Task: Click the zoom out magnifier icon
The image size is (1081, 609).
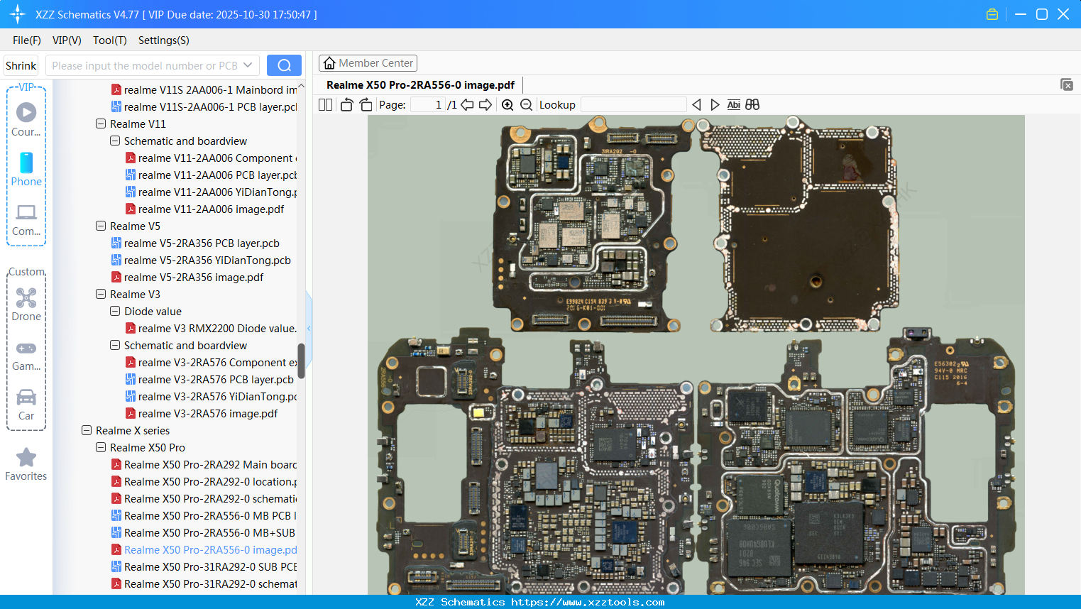Action: 526,105
